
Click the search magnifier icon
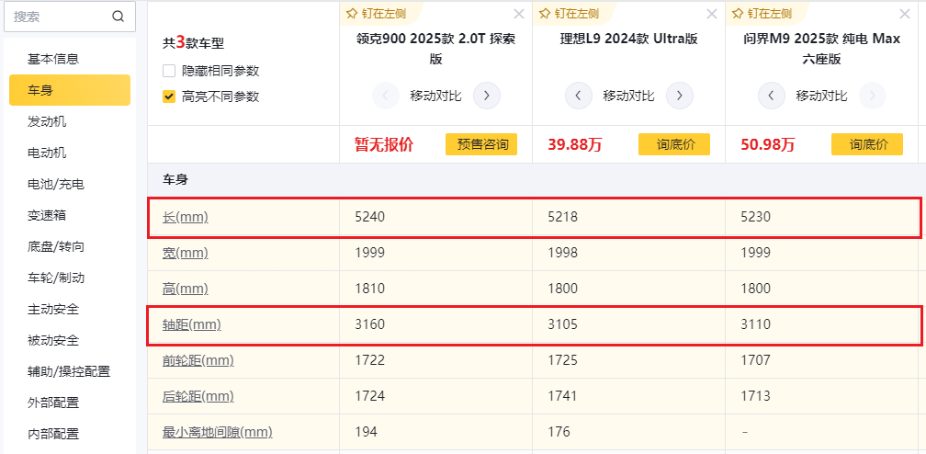118,17
